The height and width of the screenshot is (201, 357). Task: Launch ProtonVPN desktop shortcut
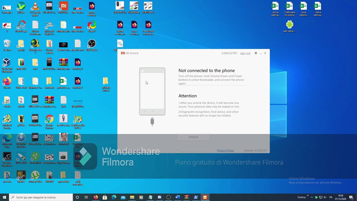[x=35, y=158]
